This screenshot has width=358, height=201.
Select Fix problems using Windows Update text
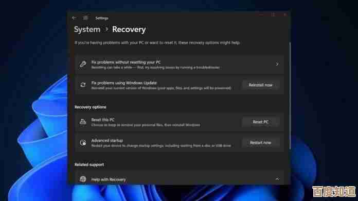[x=124, y=83]
